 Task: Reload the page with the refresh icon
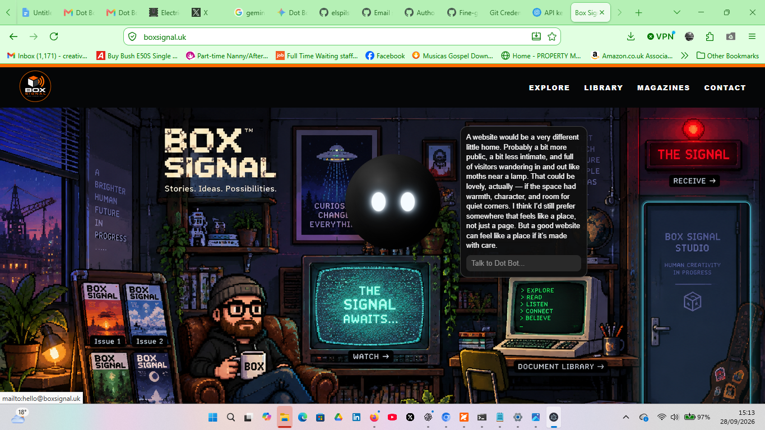point(54,36)
